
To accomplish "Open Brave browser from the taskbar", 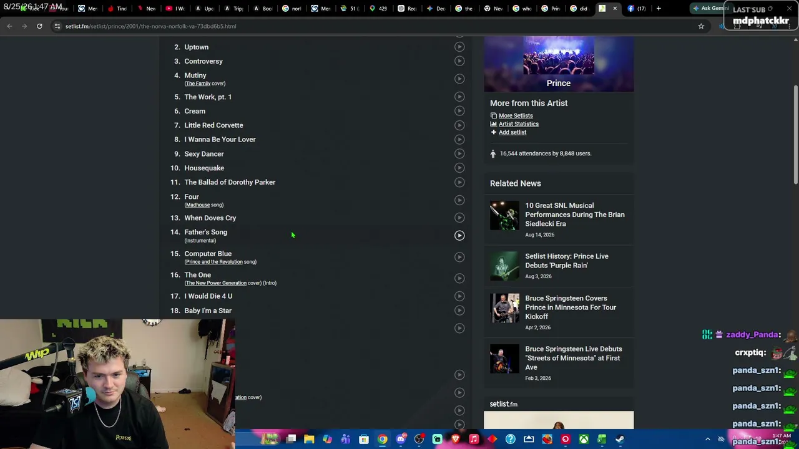I will pos(456,439).
